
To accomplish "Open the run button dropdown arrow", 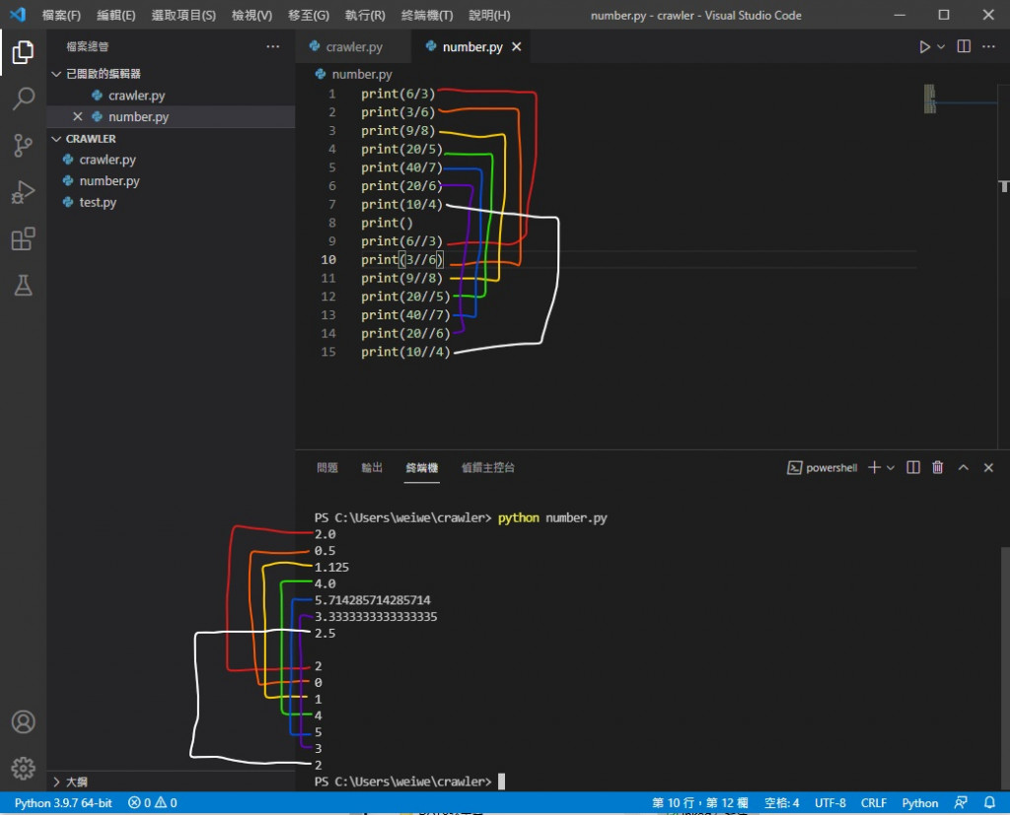I will click(x=941, y=47).
